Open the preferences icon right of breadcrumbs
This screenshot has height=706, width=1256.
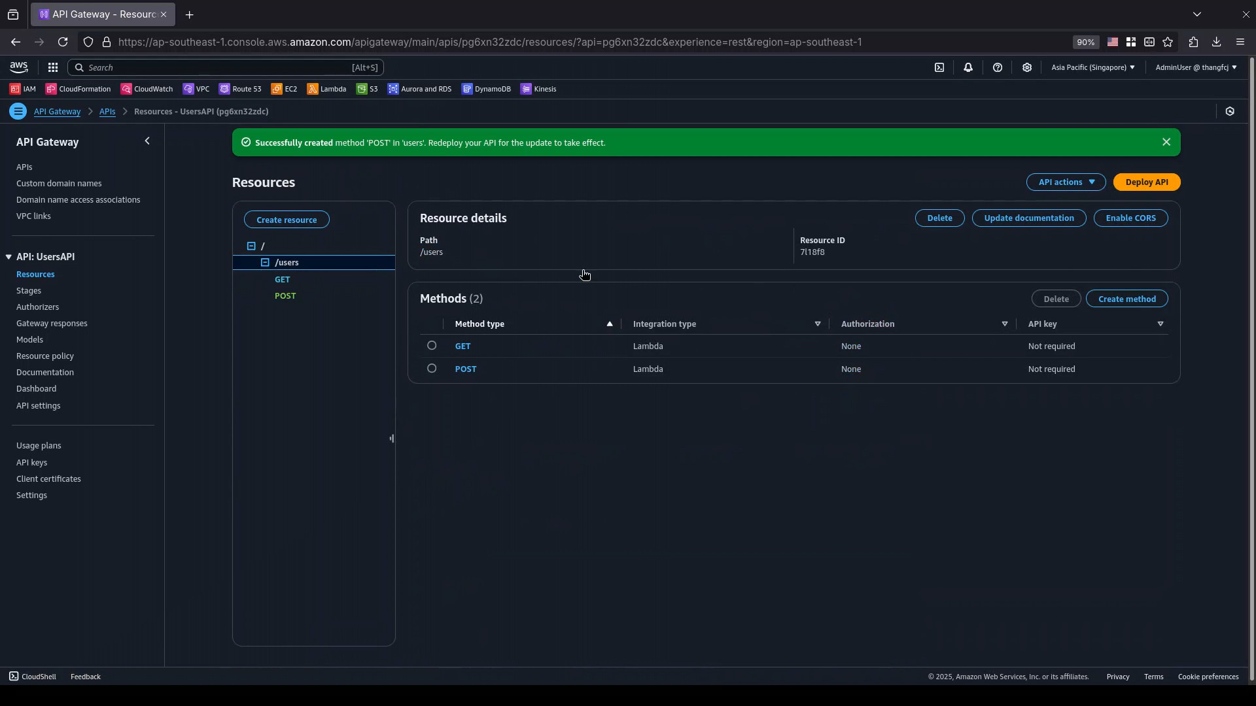point(1230,111)
